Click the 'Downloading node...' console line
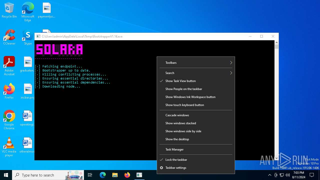Screen dimensions: 320x180 (x=57, y=86)
